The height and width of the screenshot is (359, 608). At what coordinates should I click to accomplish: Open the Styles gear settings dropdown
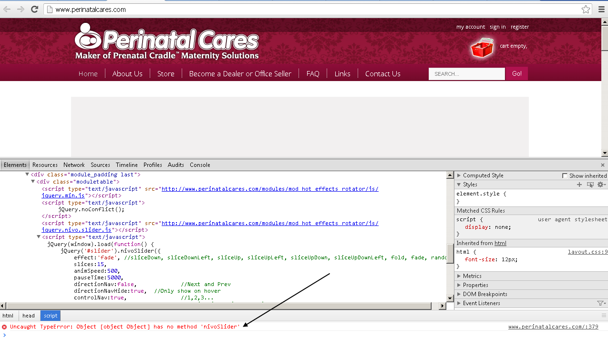pyautogui.click(x=601, y=185)
